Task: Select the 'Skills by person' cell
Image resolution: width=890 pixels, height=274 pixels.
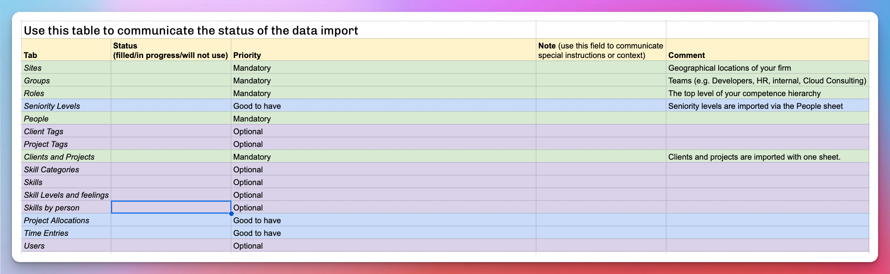Action: pyautogui.click(x=66, y=207)
